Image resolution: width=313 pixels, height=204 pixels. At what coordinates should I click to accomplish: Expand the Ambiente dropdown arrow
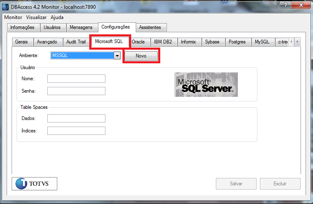pos(117,56)
